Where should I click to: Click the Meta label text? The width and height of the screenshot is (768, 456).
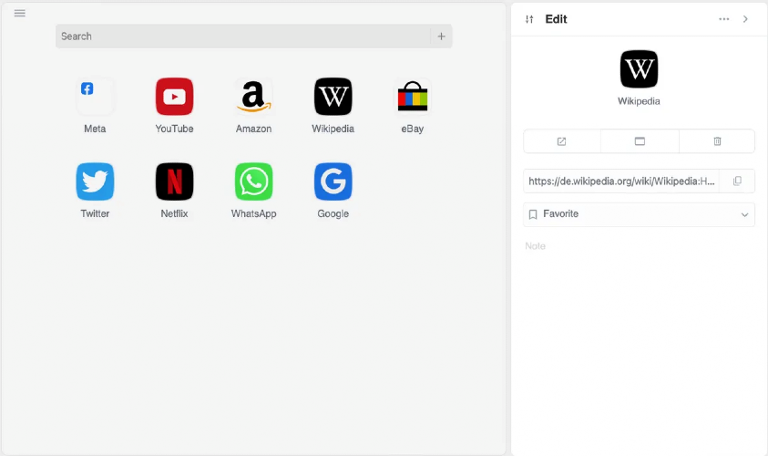point(95,129)
